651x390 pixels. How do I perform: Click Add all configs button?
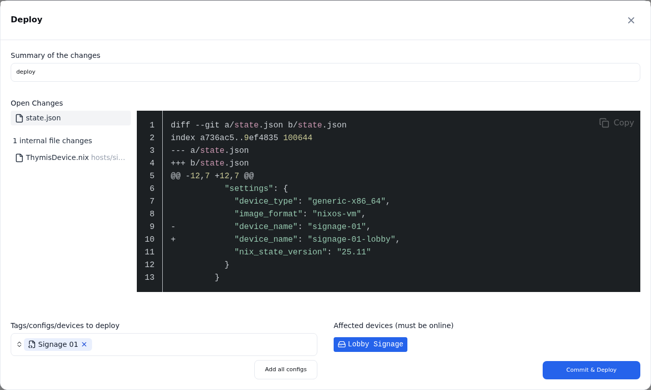click(286, 370)
